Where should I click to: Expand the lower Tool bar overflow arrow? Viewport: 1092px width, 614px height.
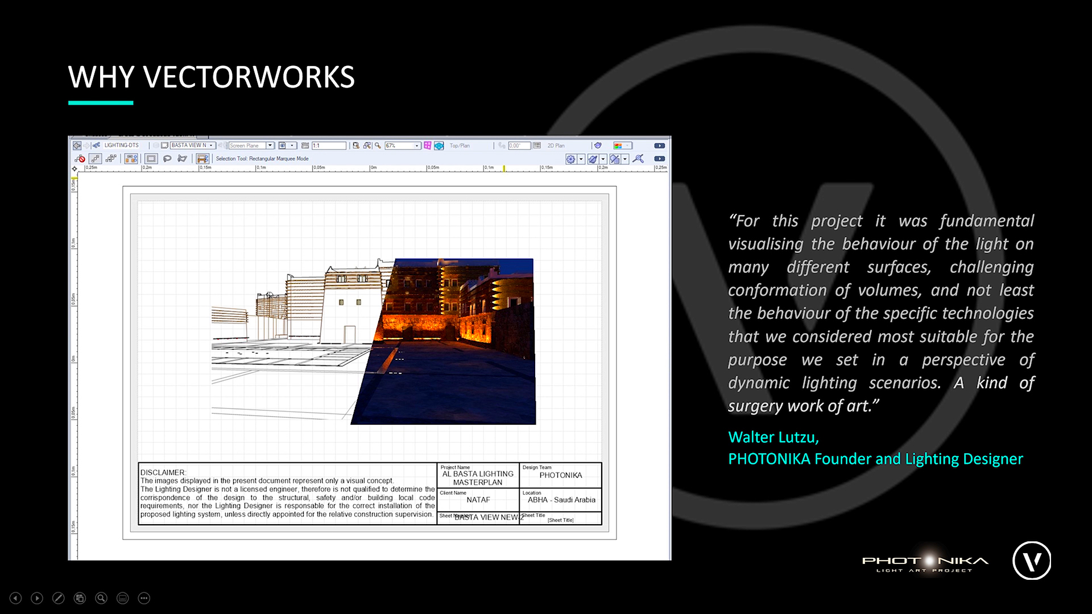coord(660,159)
